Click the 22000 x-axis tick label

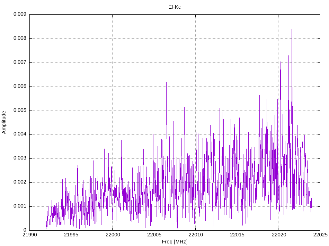113,235
